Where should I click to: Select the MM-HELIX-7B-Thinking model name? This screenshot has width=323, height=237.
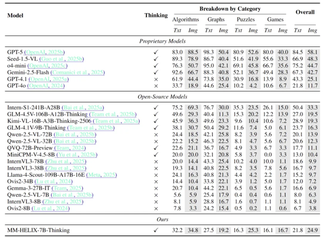[x=39, y=229]
